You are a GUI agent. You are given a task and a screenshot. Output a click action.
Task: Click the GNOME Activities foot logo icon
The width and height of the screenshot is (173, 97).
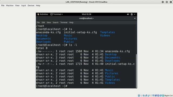[38, 14]
